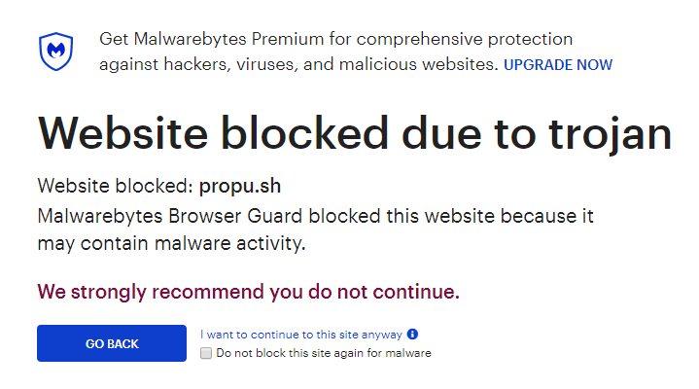
Task: Click the 'Do not block this site again' label
Action: point(324,353)
